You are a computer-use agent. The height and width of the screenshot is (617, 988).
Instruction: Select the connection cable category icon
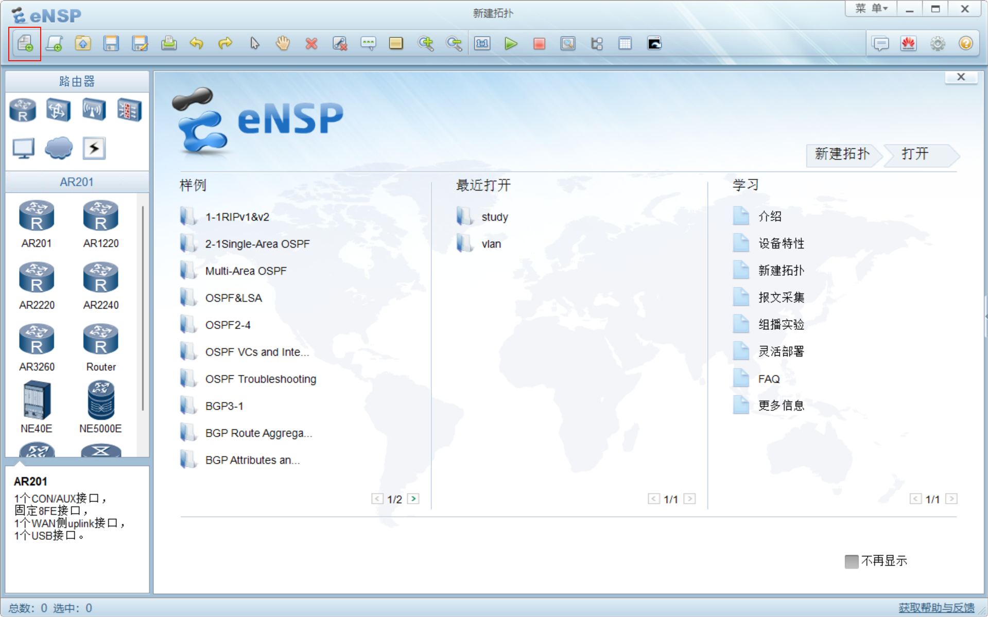point(94,148)
